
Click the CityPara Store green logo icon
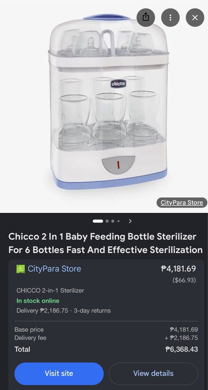21,269
